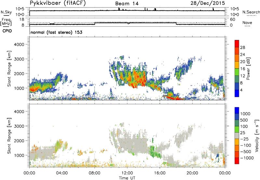The height and width of the screenshot is (180, 260).
Task: Pick the gray −25 to 25 Velocity segment
Action: pyautogui.click(x=237, y=135)
